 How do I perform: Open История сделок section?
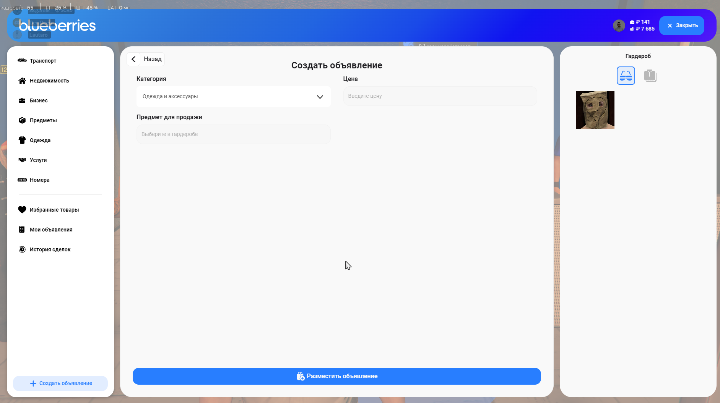(50, 249)
